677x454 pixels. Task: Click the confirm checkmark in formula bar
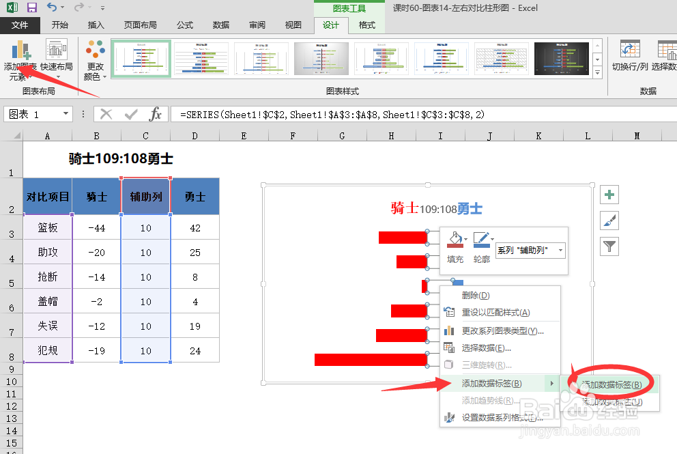(x=131, y=115)
